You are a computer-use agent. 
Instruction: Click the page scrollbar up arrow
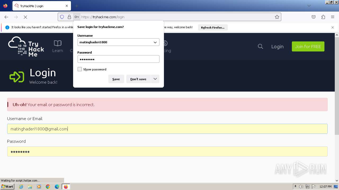[x=337, y=35]
